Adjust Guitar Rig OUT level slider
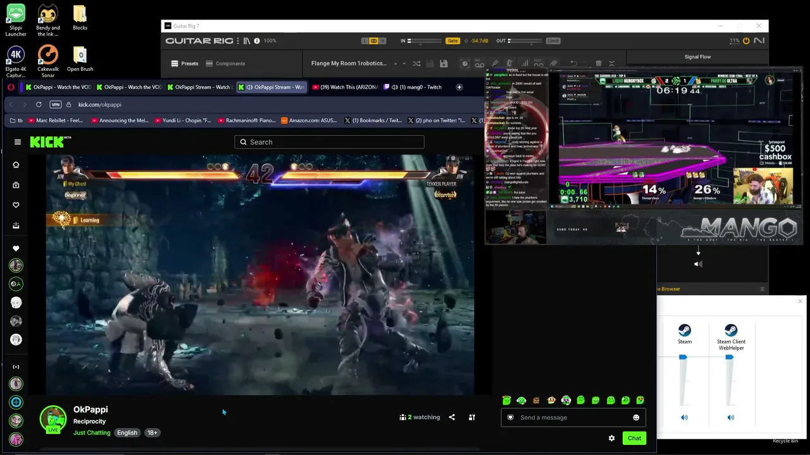This screenshot has width=810, height=455. pos(525,41)
